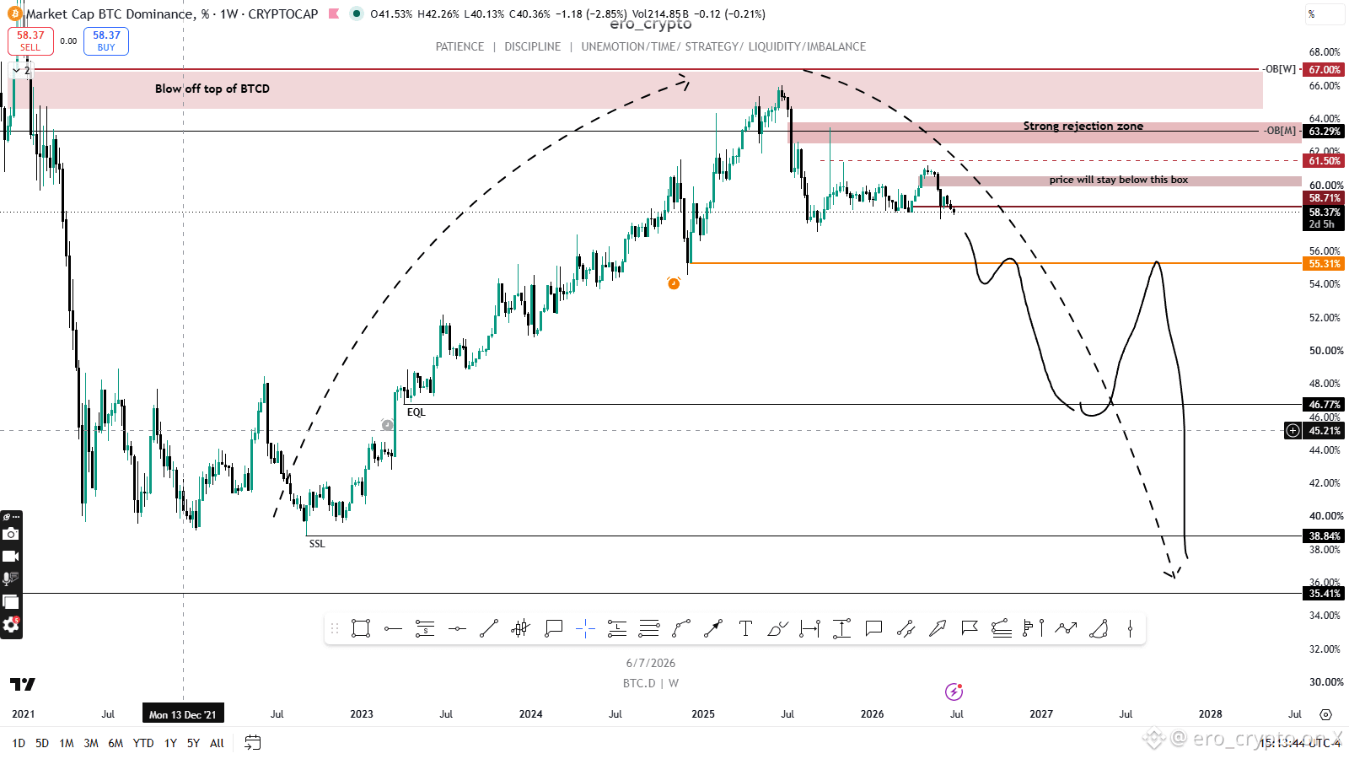The width and height of the screenshot is (1349, 759).
Task: Select the parallel channel tool
Action: (906, 628)
